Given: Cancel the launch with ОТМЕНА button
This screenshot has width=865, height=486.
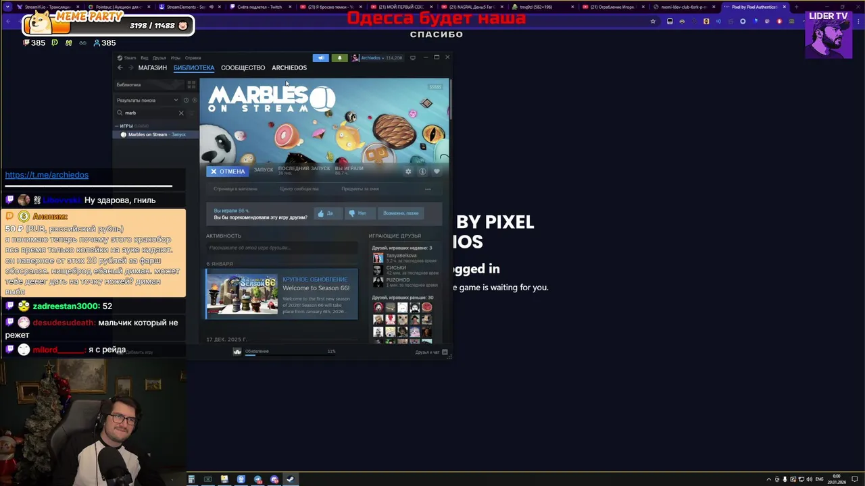Looking at the screenshot, I should click(x=228, y=171).
